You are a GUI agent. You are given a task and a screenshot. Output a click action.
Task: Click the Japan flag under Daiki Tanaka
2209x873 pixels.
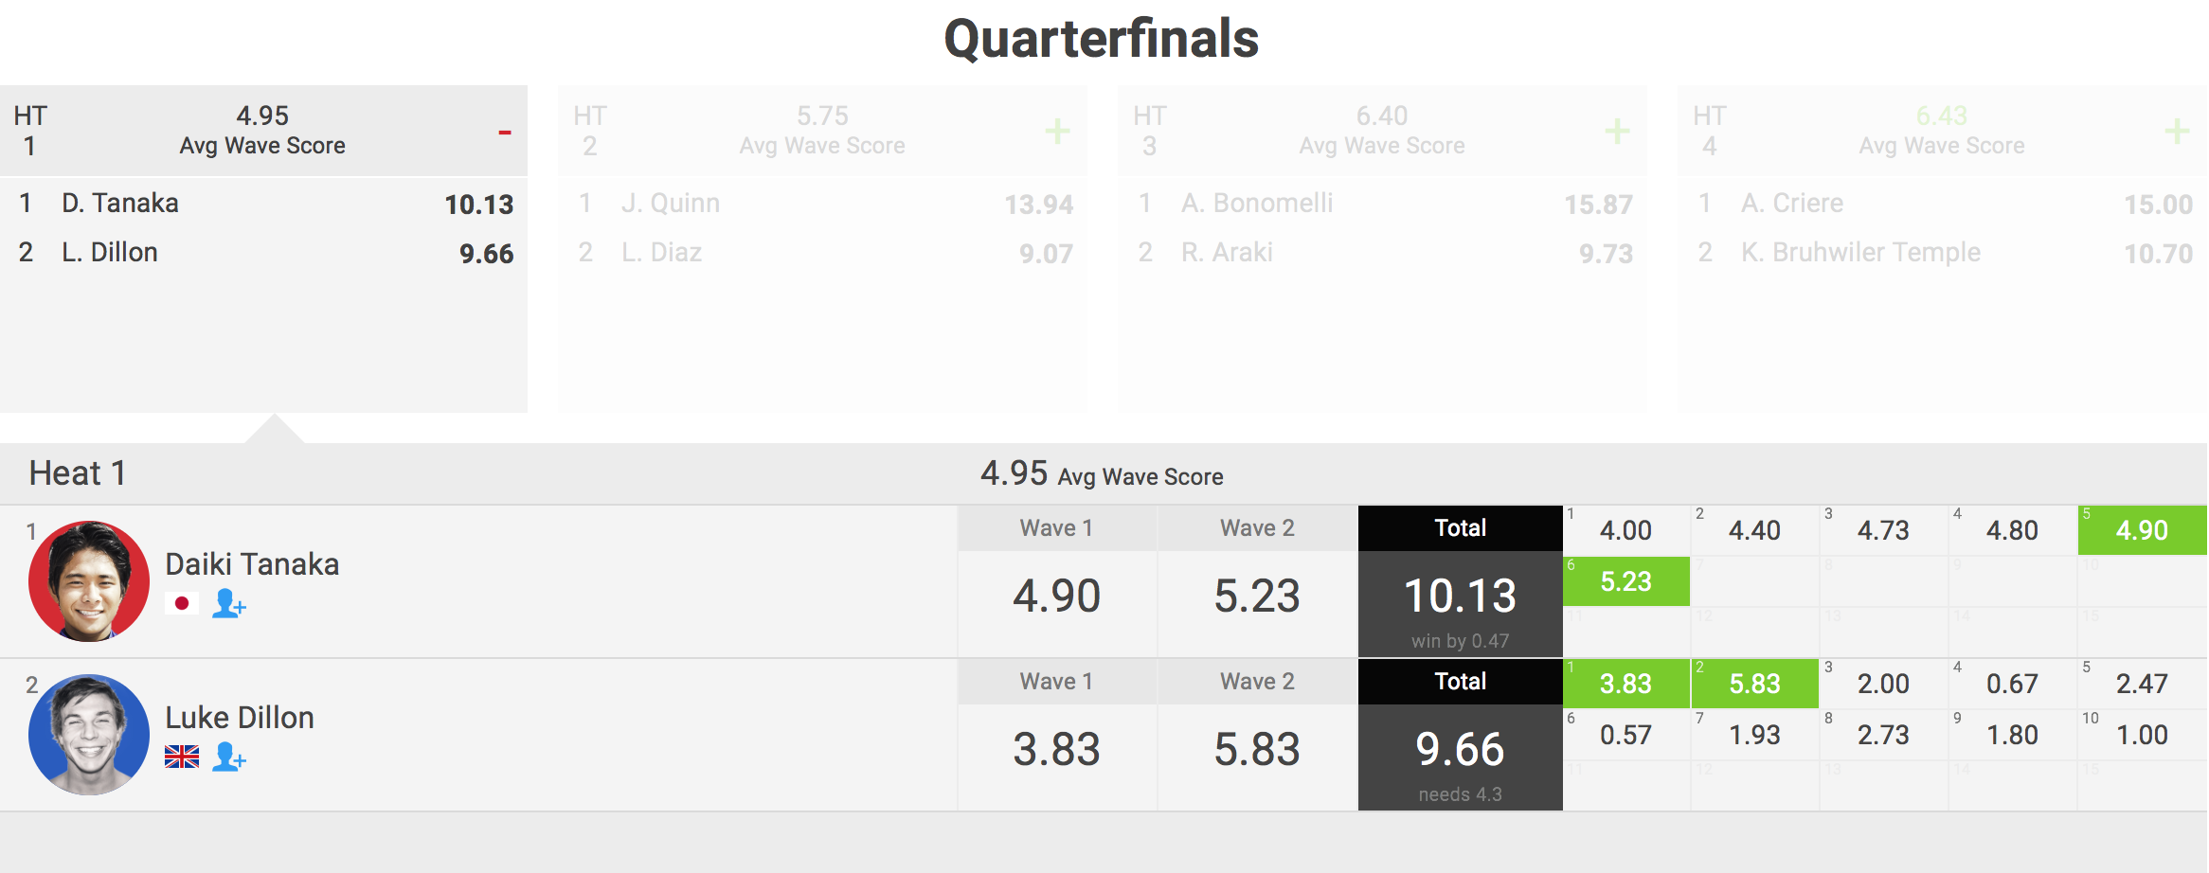(x=182, y=603)
